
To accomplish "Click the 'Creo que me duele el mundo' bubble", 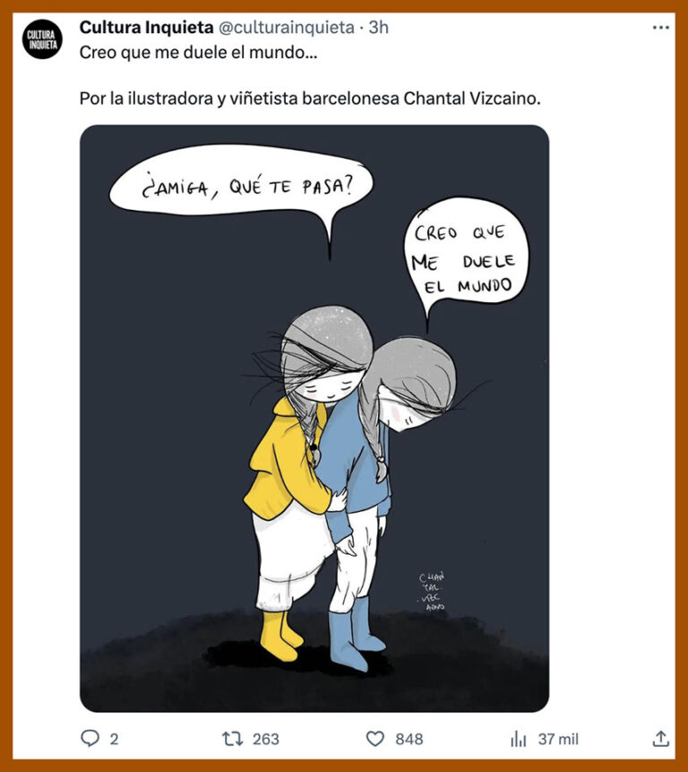I will [x=466, y=256].
